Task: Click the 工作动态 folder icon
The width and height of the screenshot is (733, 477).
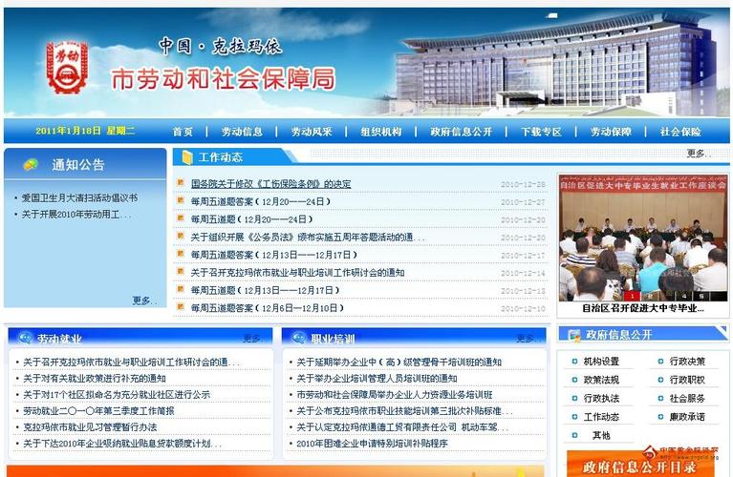Action: pos(184,157)
